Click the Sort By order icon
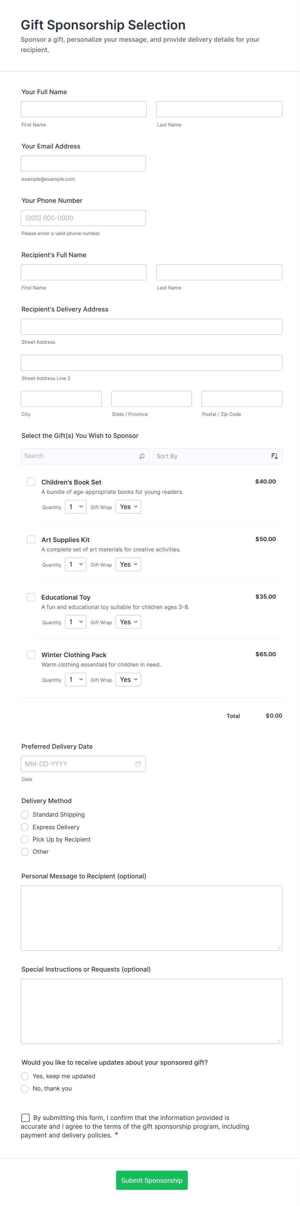The height and width of the screenshot is (1206, 300). coord(274,456)
